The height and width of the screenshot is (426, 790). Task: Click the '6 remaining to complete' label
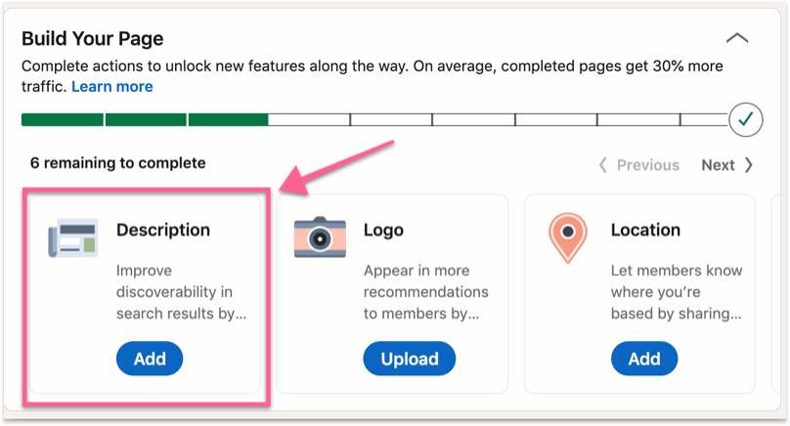point(118,163)
